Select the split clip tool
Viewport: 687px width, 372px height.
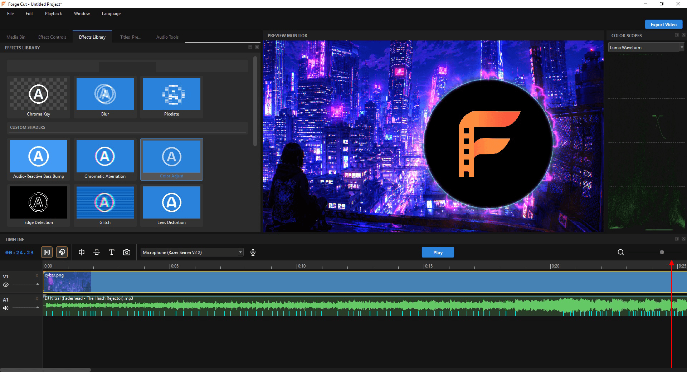(82, 252)
